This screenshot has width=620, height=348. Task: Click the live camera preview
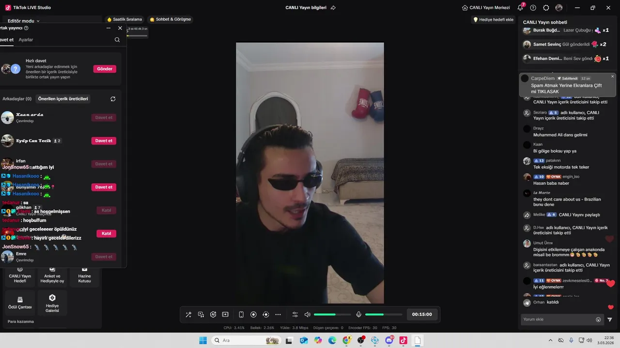pos(310,173)
